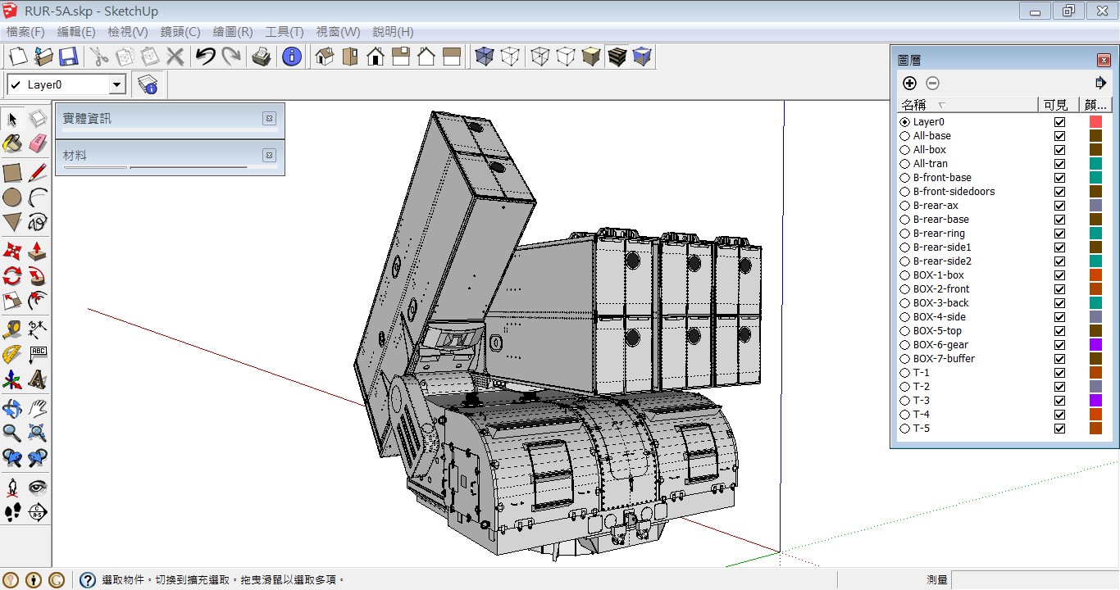The height and width of the screenshot is (590, 1120).
Task: Activate the Push/Pull tool
Action: pyautogui.click(x=38, y=250)
